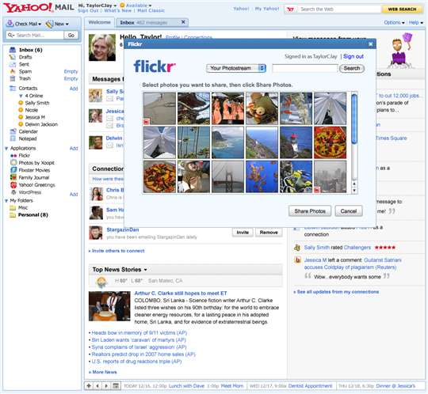
Task: Click Invite others to connect link
Action: pos(118,251)
